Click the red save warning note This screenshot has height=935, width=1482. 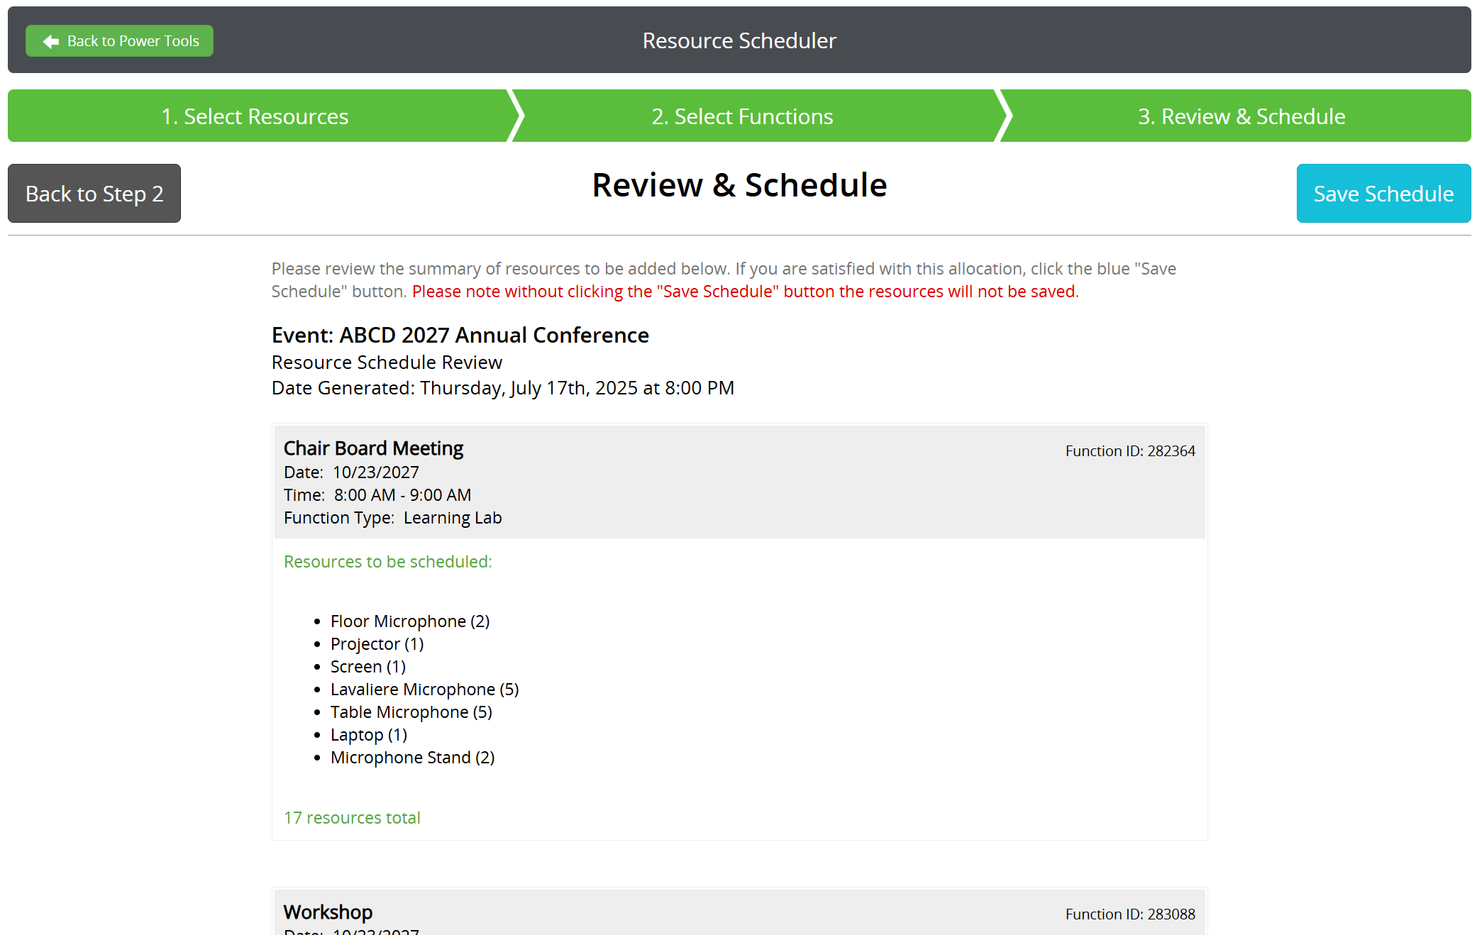[745, 292]
